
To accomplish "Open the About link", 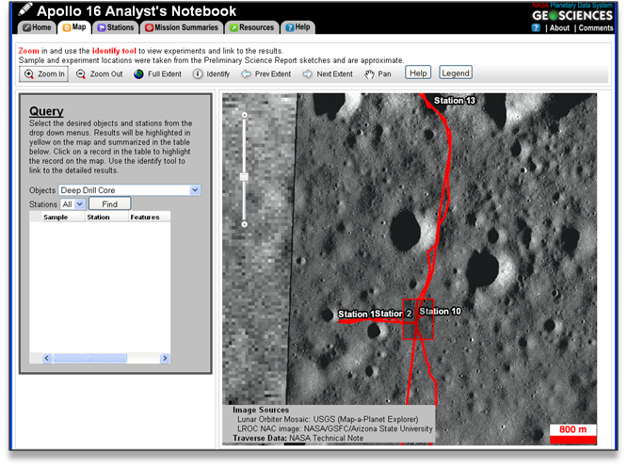I will (x=559, y=28).
